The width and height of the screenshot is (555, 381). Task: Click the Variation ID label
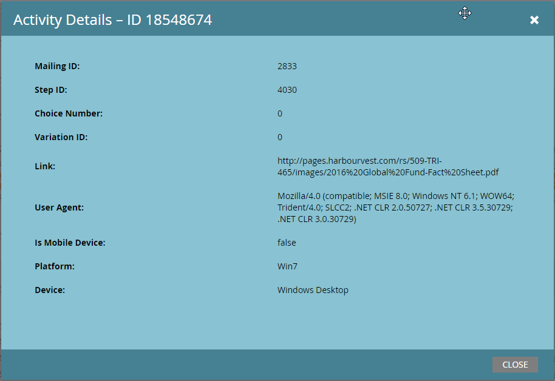click(61, 137)
